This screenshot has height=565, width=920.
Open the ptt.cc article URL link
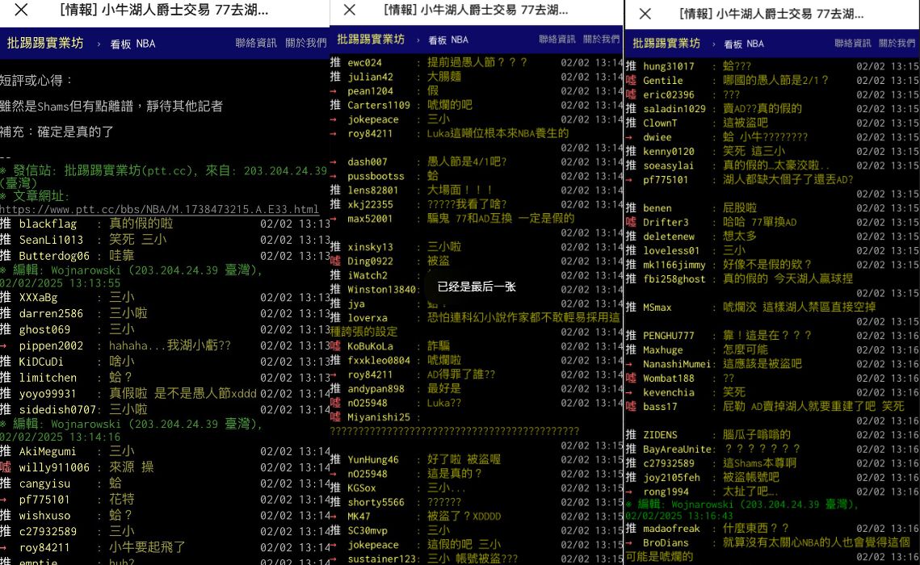click(x=159, y=209)
